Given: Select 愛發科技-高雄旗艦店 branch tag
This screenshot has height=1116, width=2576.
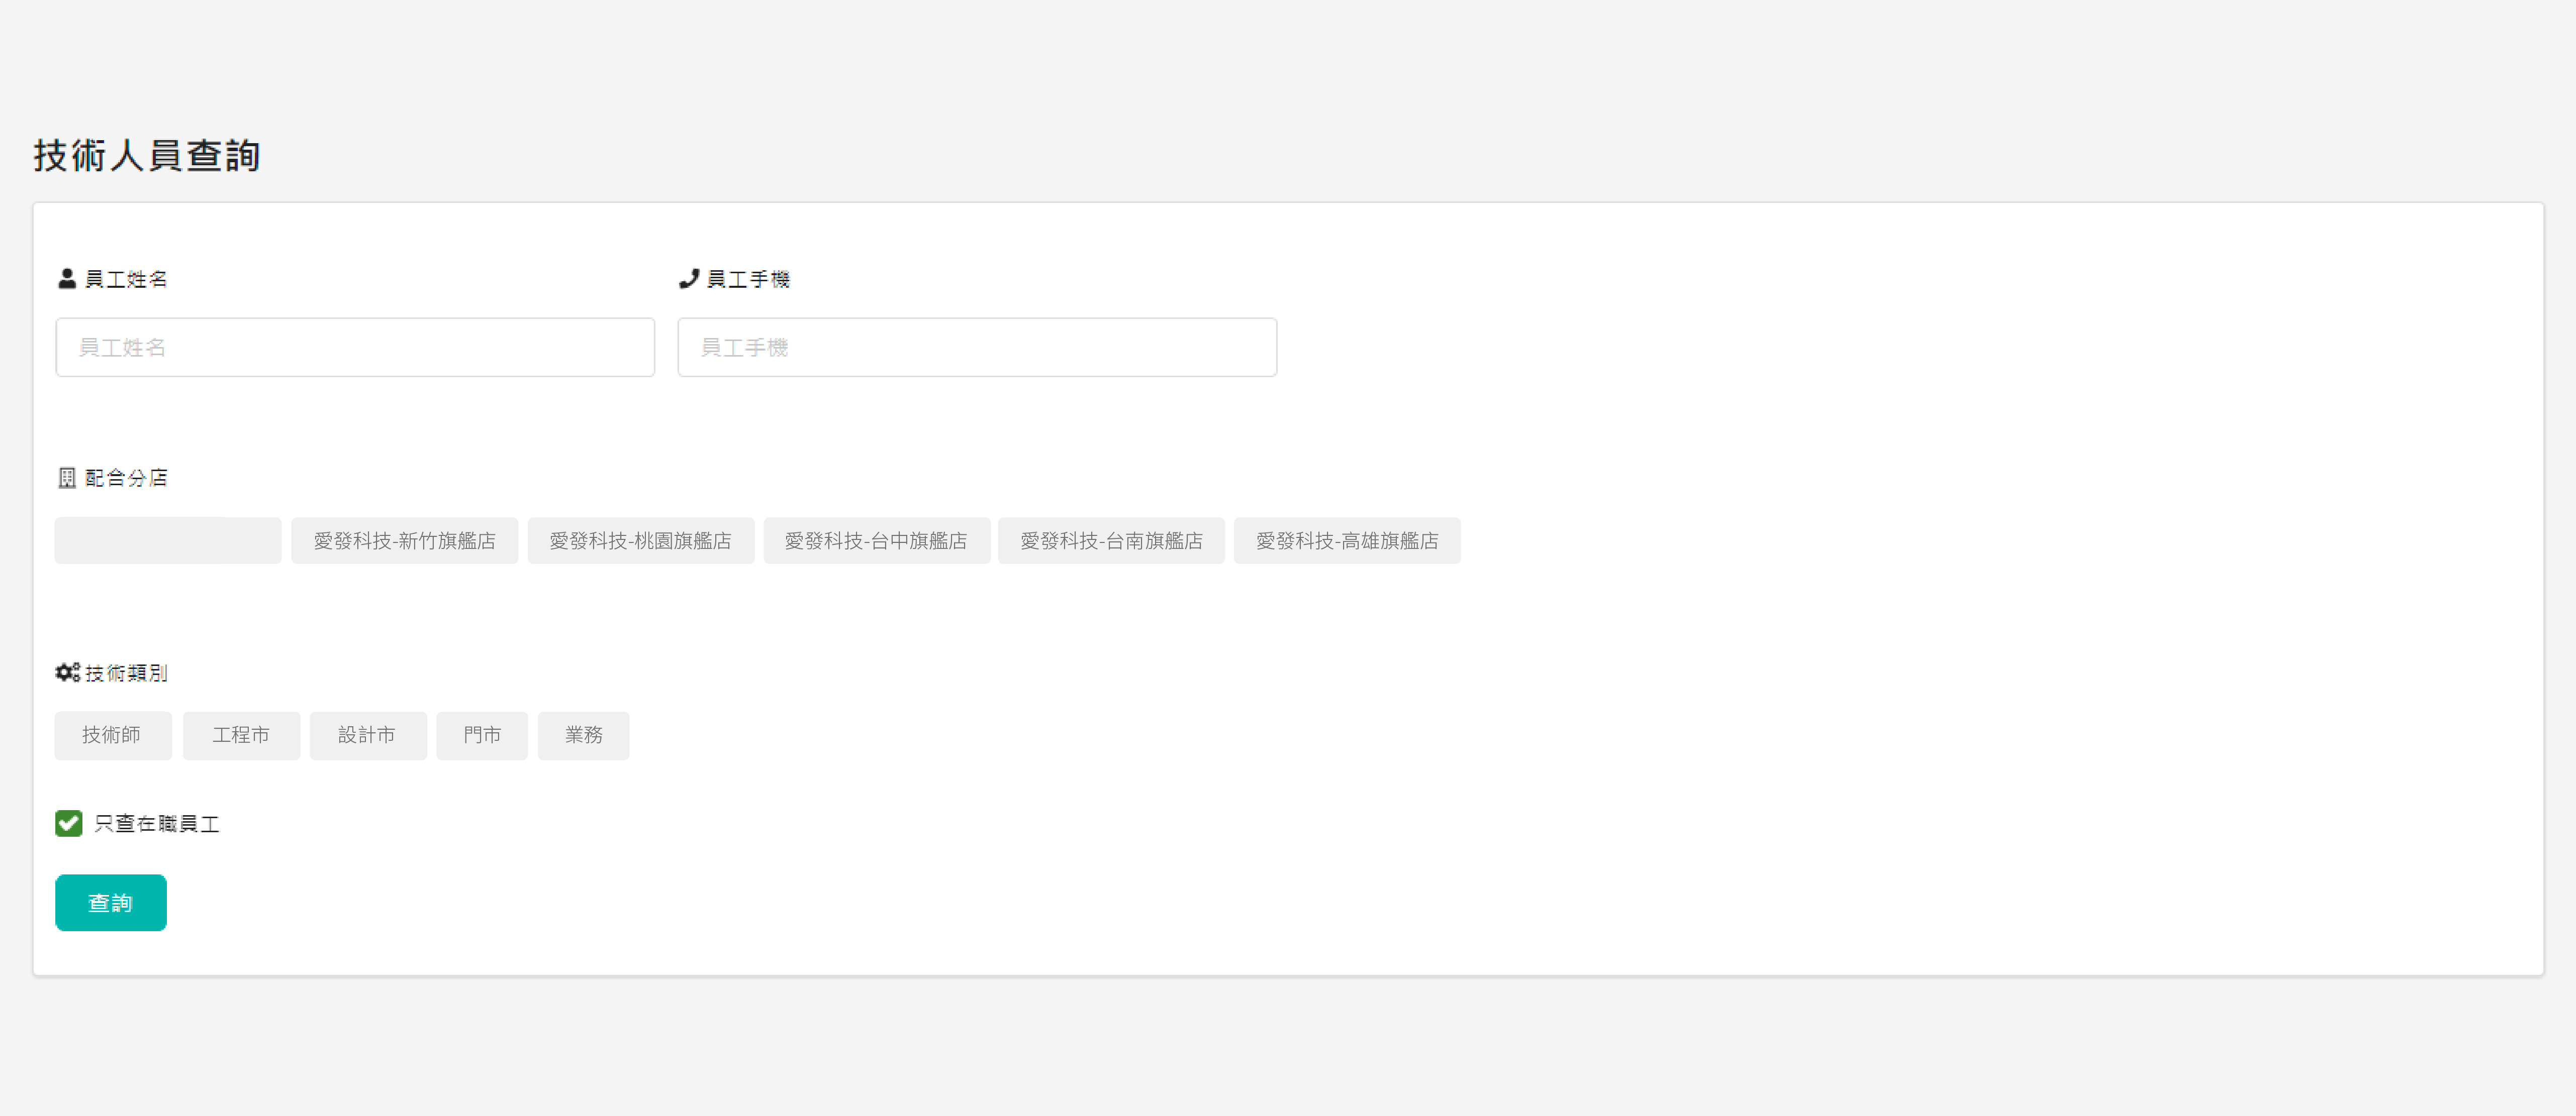Looking at the screenshot, I should click(x=1347, y=540).
